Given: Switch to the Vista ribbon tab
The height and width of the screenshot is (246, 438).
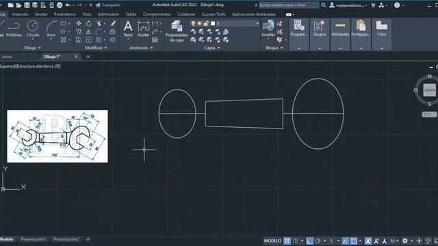Looking at the screenshot, I should click(x=87, y=14).
